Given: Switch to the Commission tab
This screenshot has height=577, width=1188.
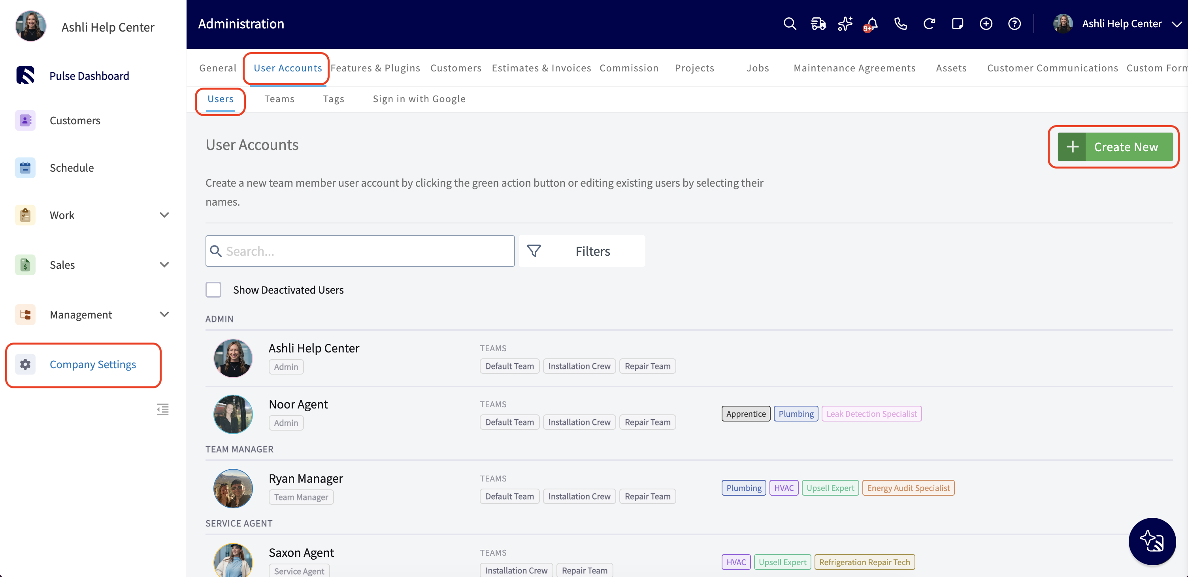Looking at the screenshot, I should pyautogui.click(x=629, y=68).
